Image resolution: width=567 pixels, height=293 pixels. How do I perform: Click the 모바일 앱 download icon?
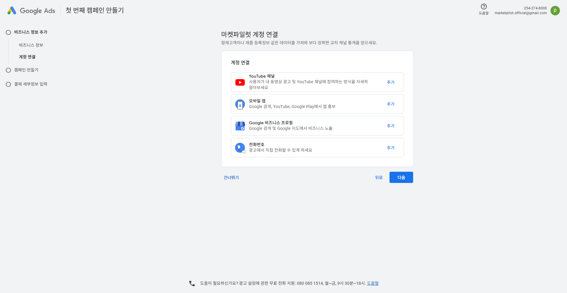coord(240,104)
